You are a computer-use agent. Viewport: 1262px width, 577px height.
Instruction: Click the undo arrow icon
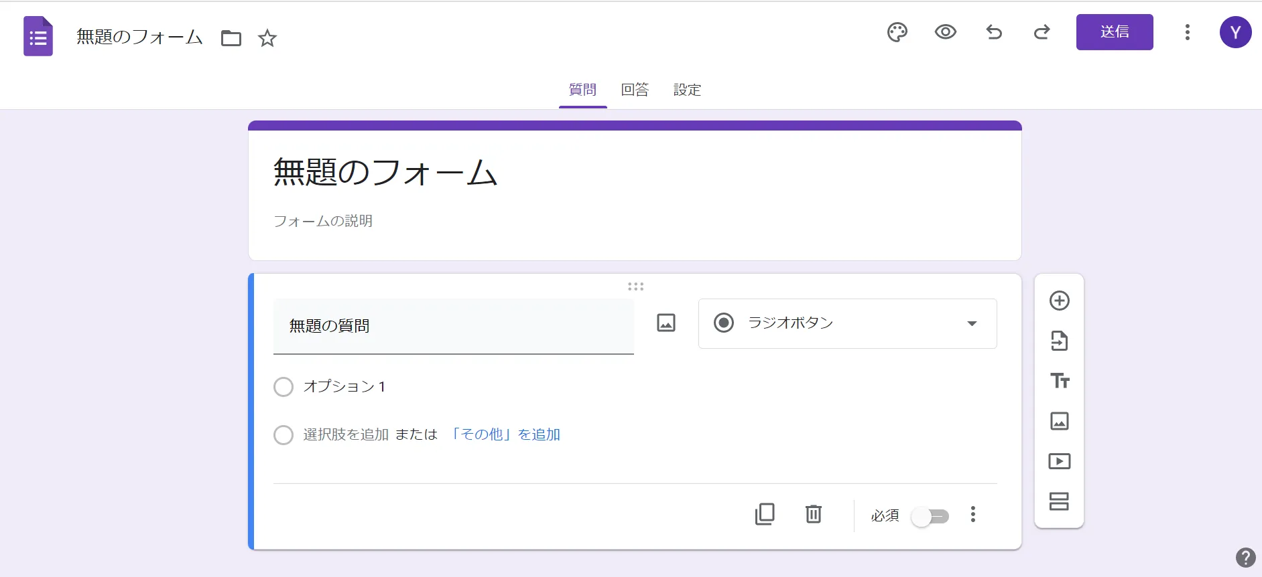tap(994, 32)
